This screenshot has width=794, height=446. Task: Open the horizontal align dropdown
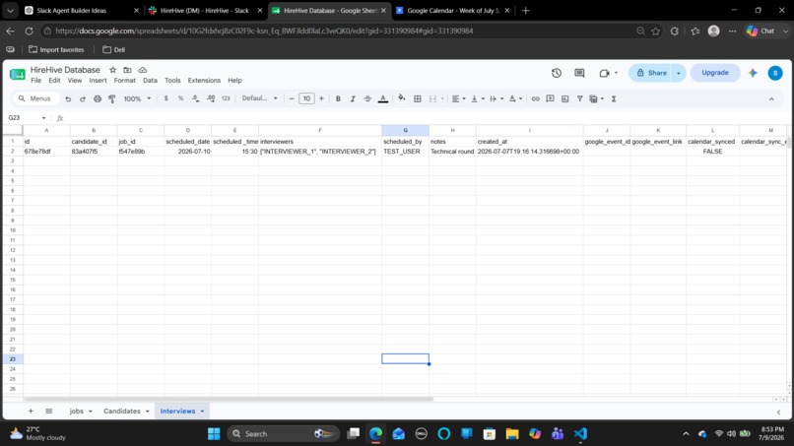[x=458, y=98]
